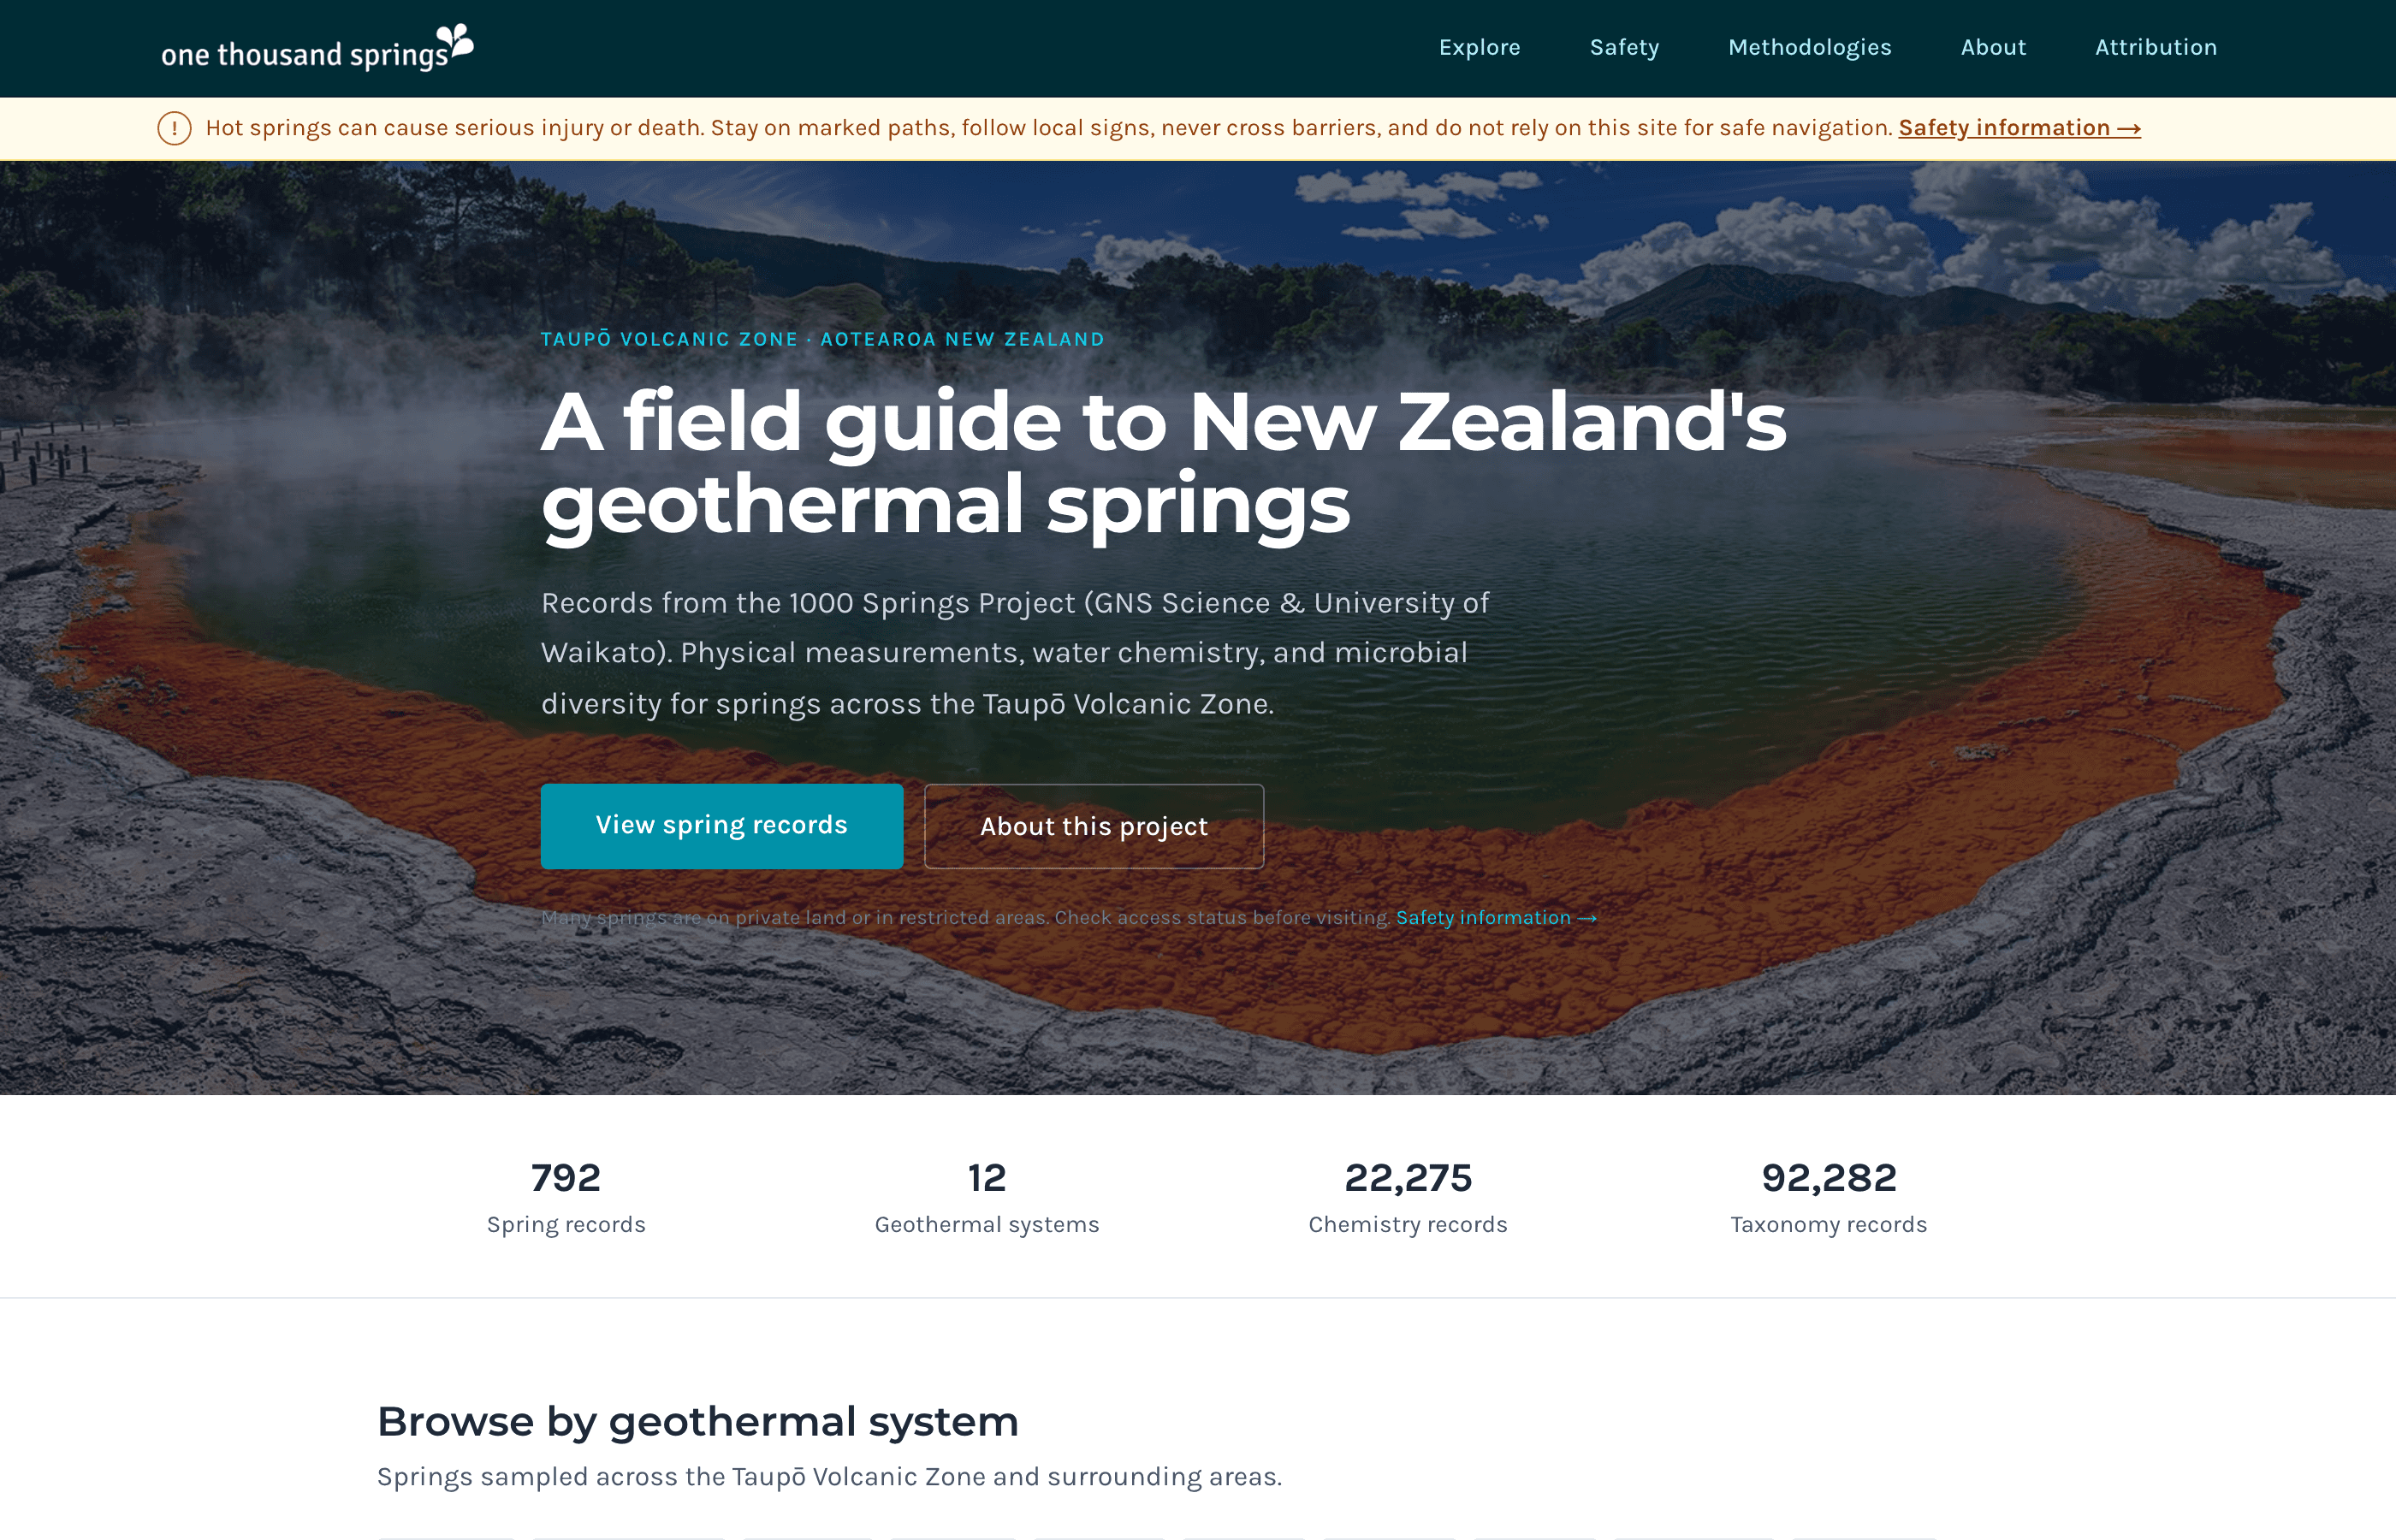Select About in the top navigation
2396x1540 pixels.
1993,47
